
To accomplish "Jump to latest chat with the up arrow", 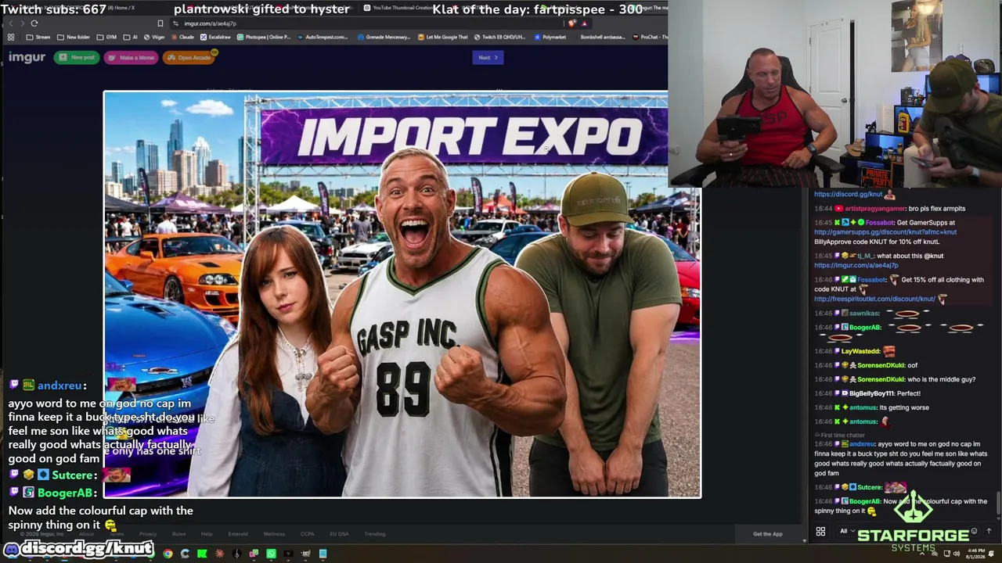I will click(x=989, y=532).
